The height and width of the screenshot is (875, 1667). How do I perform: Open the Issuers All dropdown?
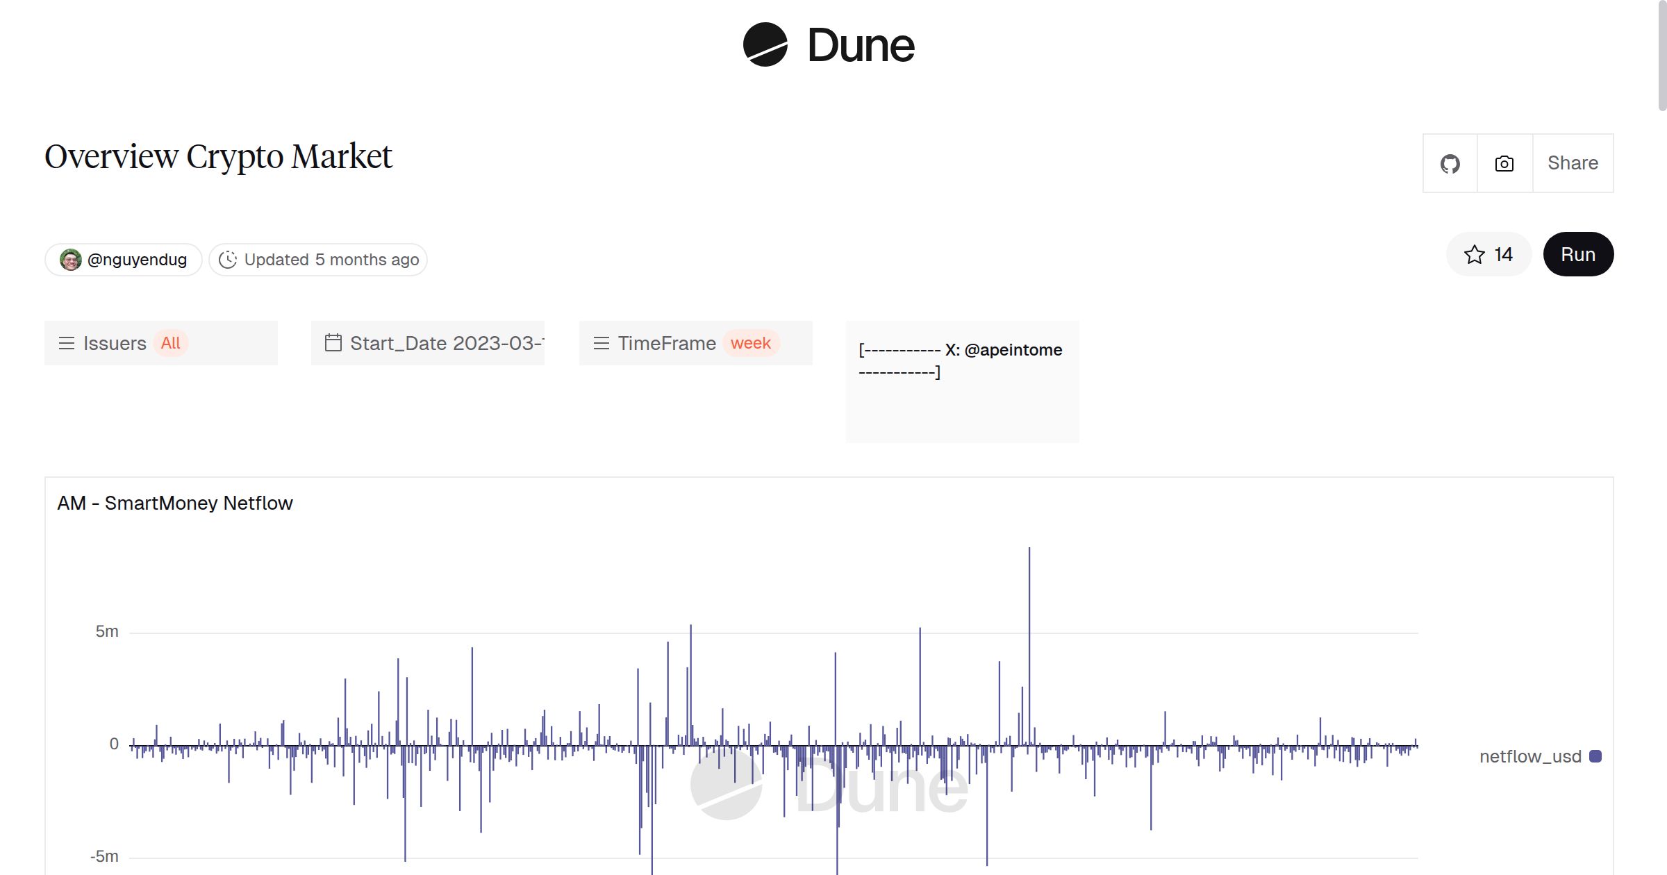(171, 343)
